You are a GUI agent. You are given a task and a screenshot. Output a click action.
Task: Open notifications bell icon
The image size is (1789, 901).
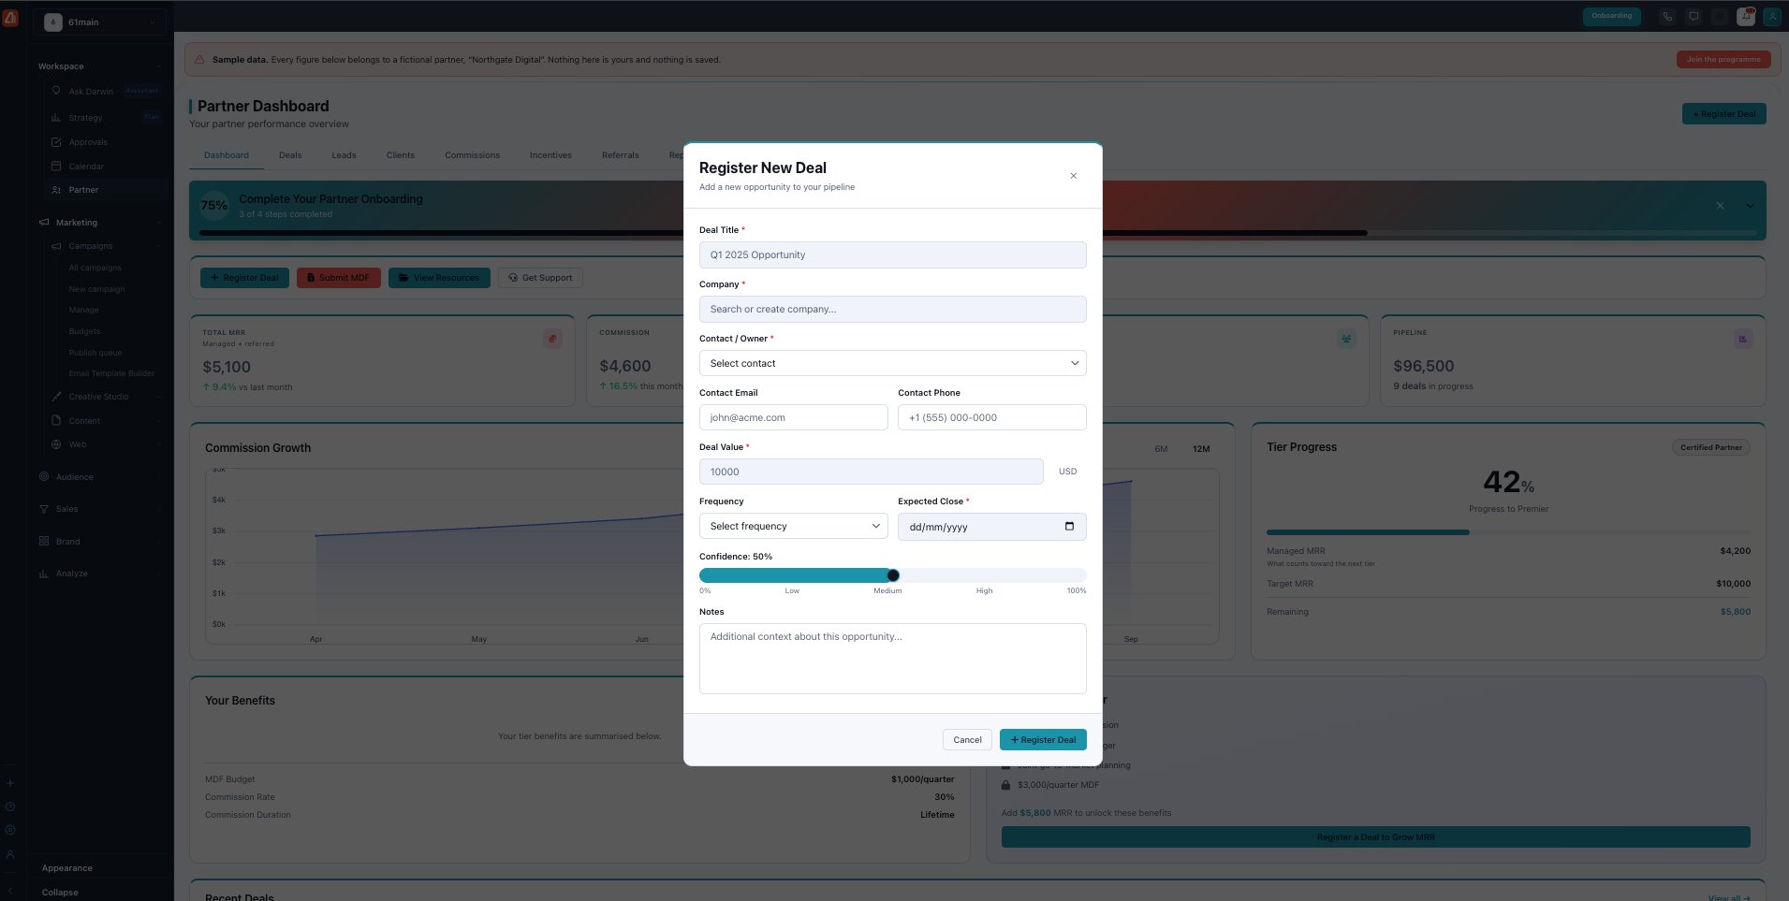[1746, 17]
